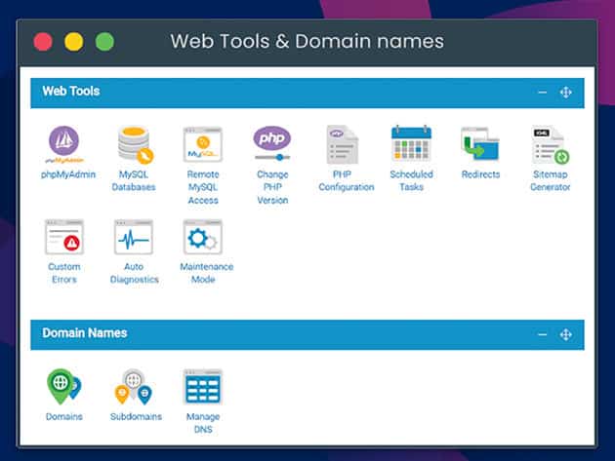This screenshot has height=461, width=615.
Task: Click the Redirects label
Action: (x=480, y=174)
